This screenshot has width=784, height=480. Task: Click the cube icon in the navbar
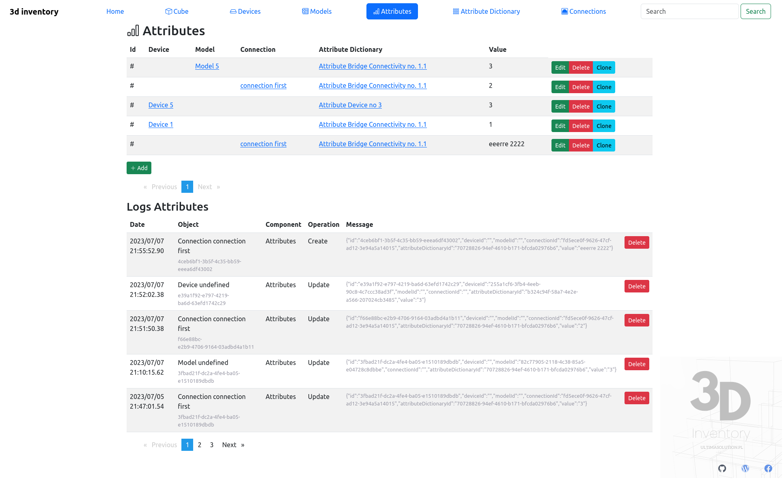click(168, 11)
